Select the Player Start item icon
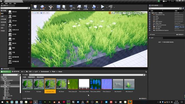Image resolution: width=185 pixels, height=104 pixels. [x=10, y=30]
